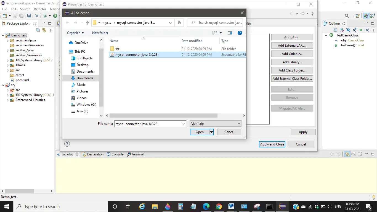Click the Eclipse icon in the taskbar

click(x=282, y=206)
